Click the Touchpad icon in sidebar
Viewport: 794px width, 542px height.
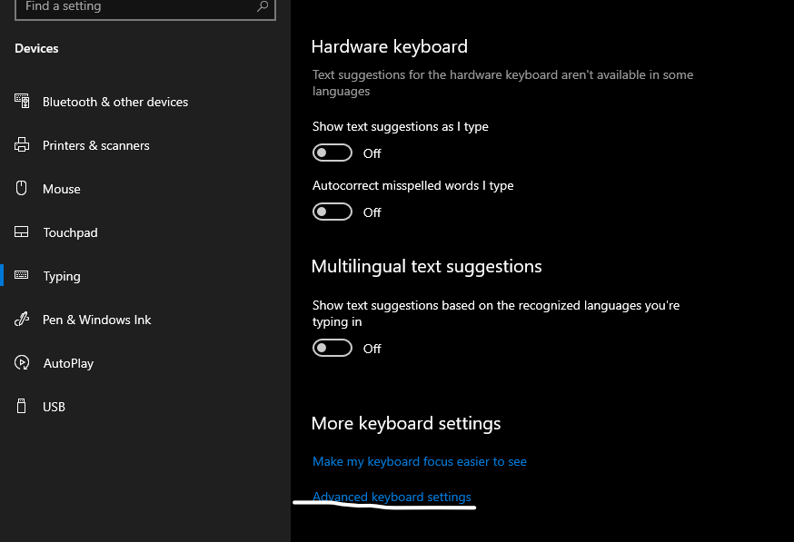click(21, 232)
